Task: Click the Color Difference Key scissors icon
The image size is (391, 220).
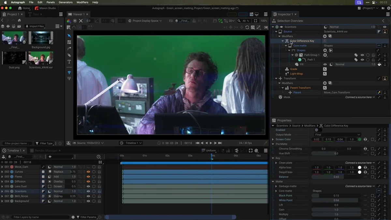Action: (x=287, y=41)
